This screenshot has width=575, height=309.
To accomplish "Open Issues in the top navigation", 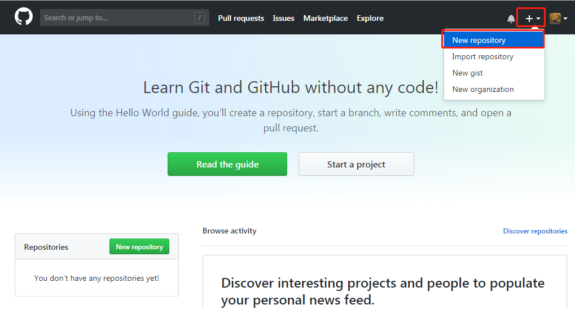I will pos(283,19).
